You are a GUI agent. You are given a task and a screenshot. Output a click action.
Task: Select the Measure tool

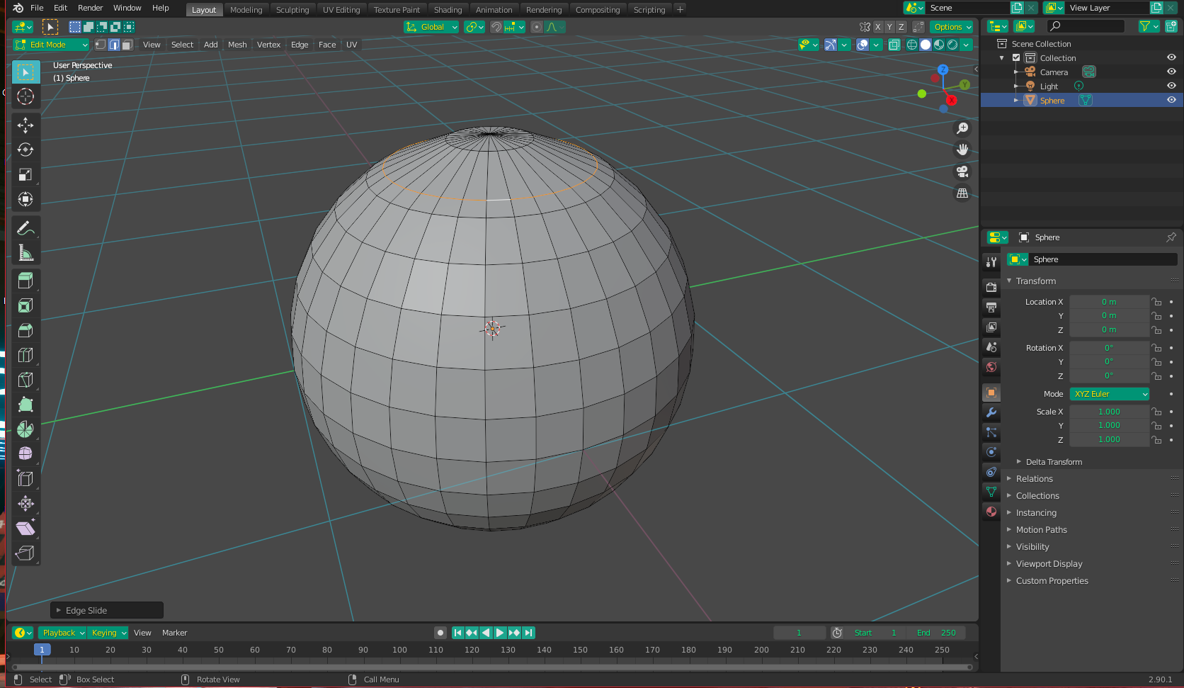pyautogui.click(x=25, y=253)
